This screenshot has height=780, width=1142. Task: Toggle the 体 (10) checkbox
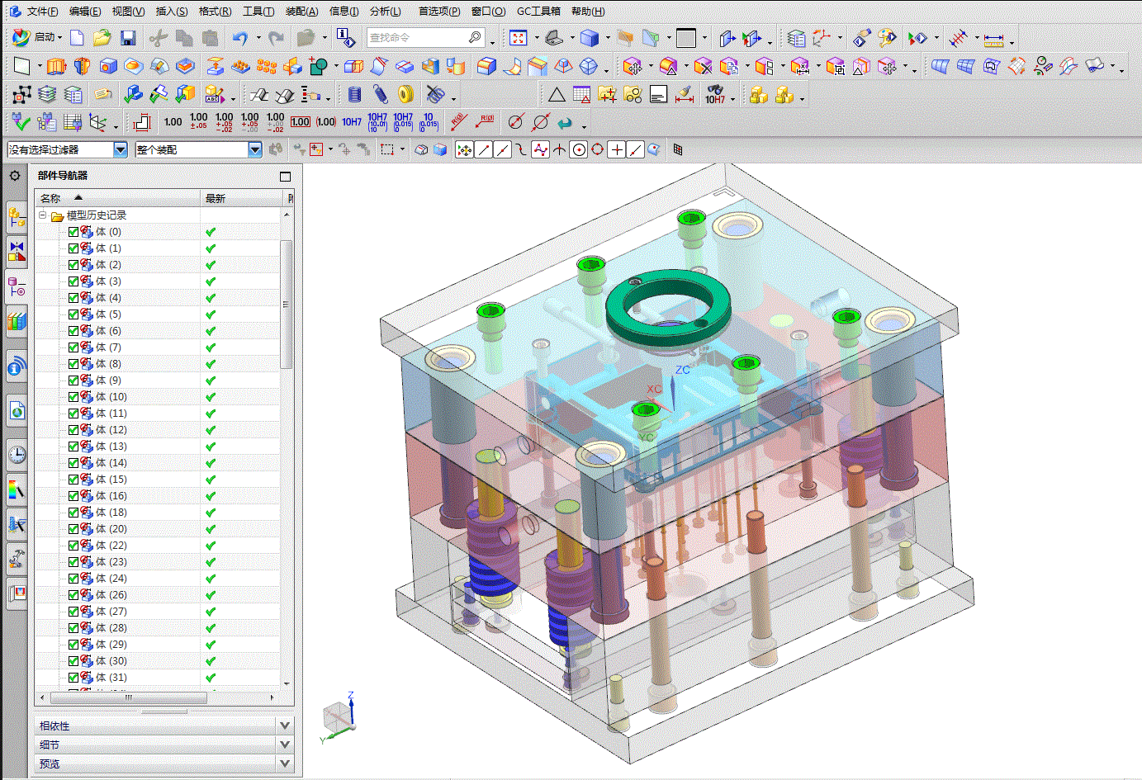[x=73, y=397]
